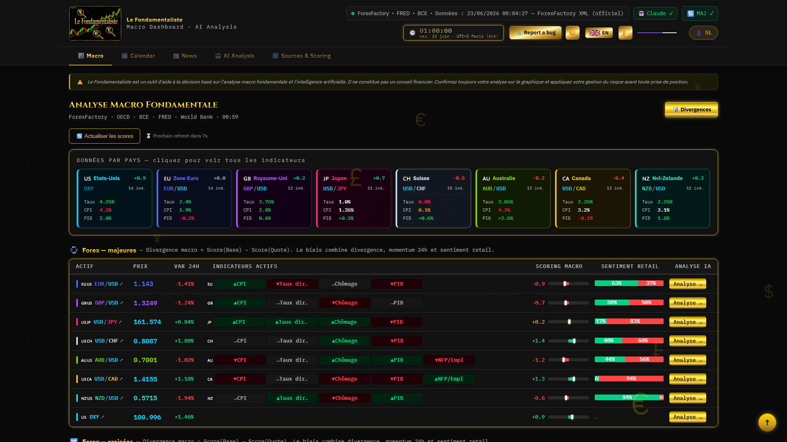Click the Report a bug button
787x442 pixels.
[x=535, y=33]
